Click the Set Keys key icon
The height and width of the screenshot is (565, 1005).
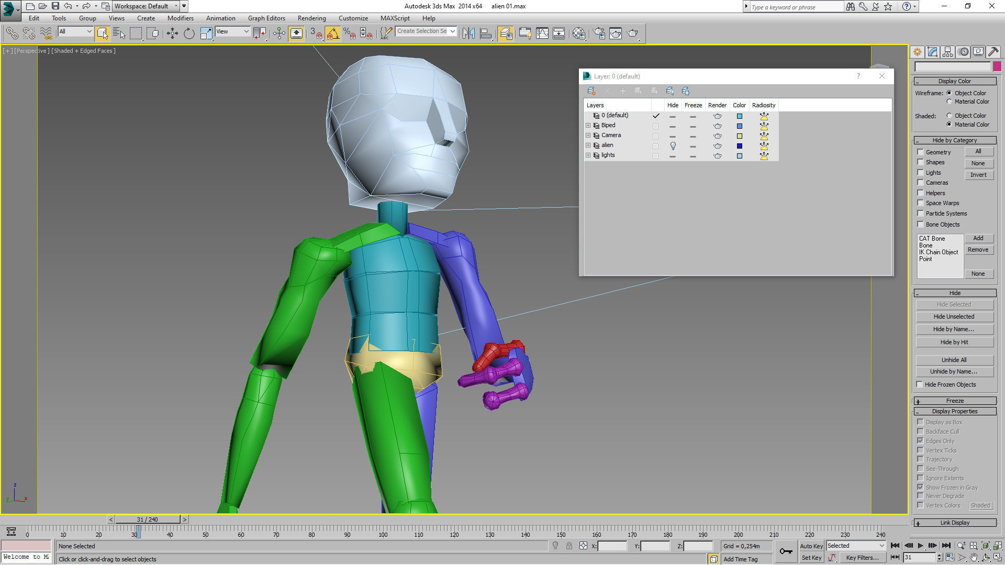tap(786, 551)
